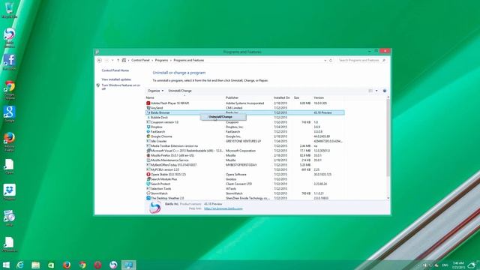Open the Baidu help link URL
The image size is (480, 270).
223,208
